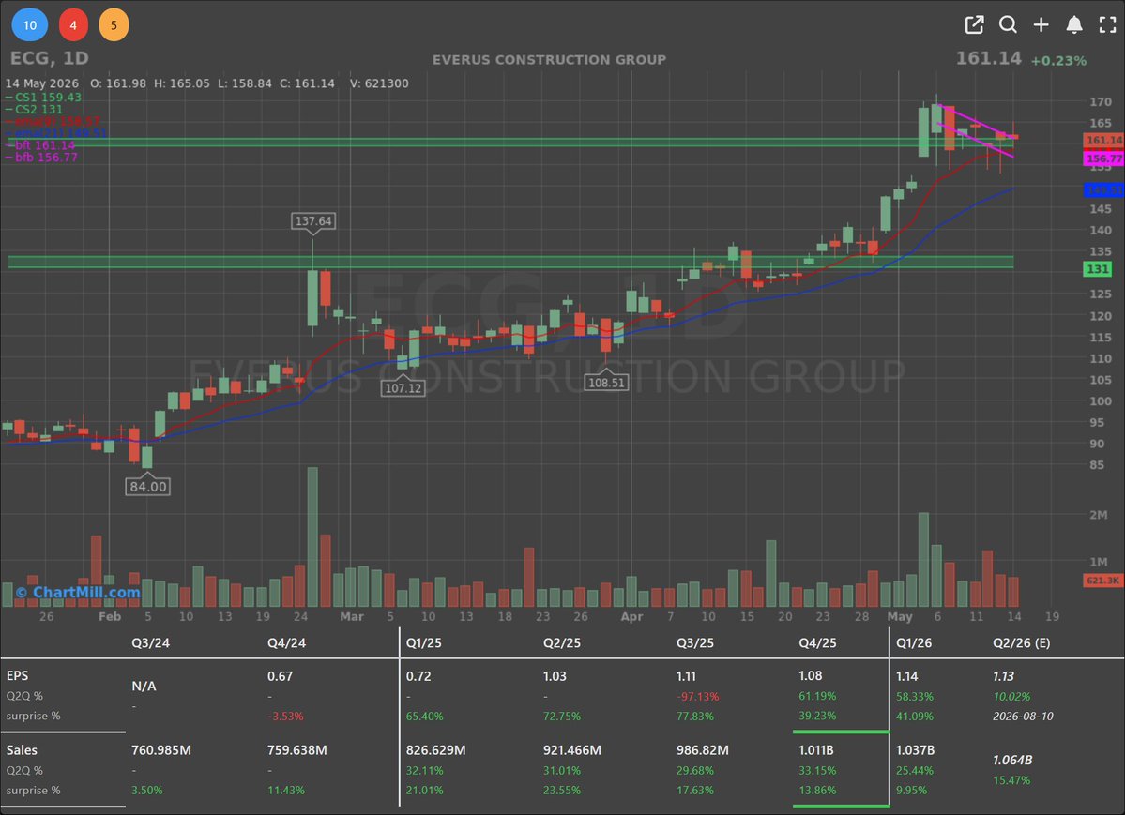Click EPS value 1.14 for Q1/26
The width and height of the screenshot is (1125, 815).
[907, 676]
